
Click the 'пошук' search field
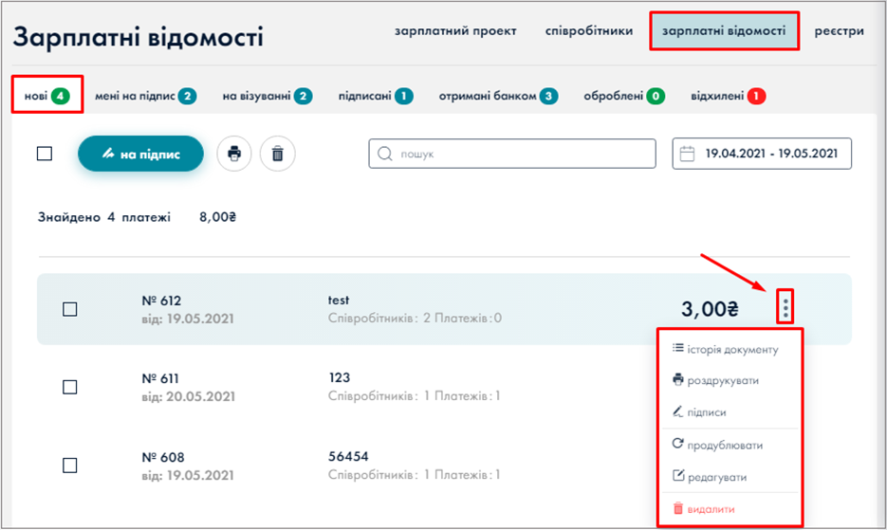pyautogui.click(x=512, y=154)
